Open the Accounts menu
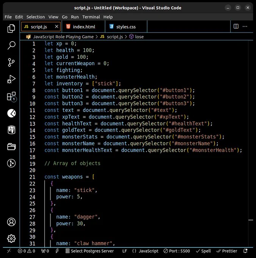The width and height of the screenshot is (256, 258). (x=11, y=222)
